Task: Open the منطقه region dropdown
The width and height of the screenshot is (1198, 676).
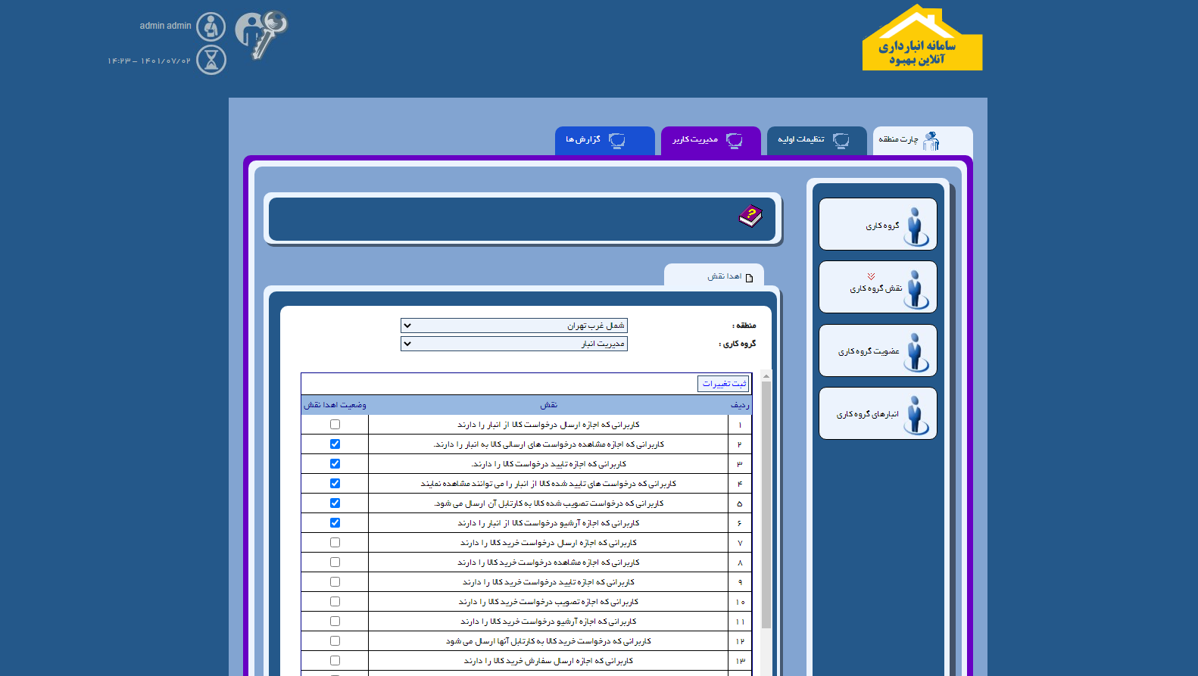Action: click(514, 326)
